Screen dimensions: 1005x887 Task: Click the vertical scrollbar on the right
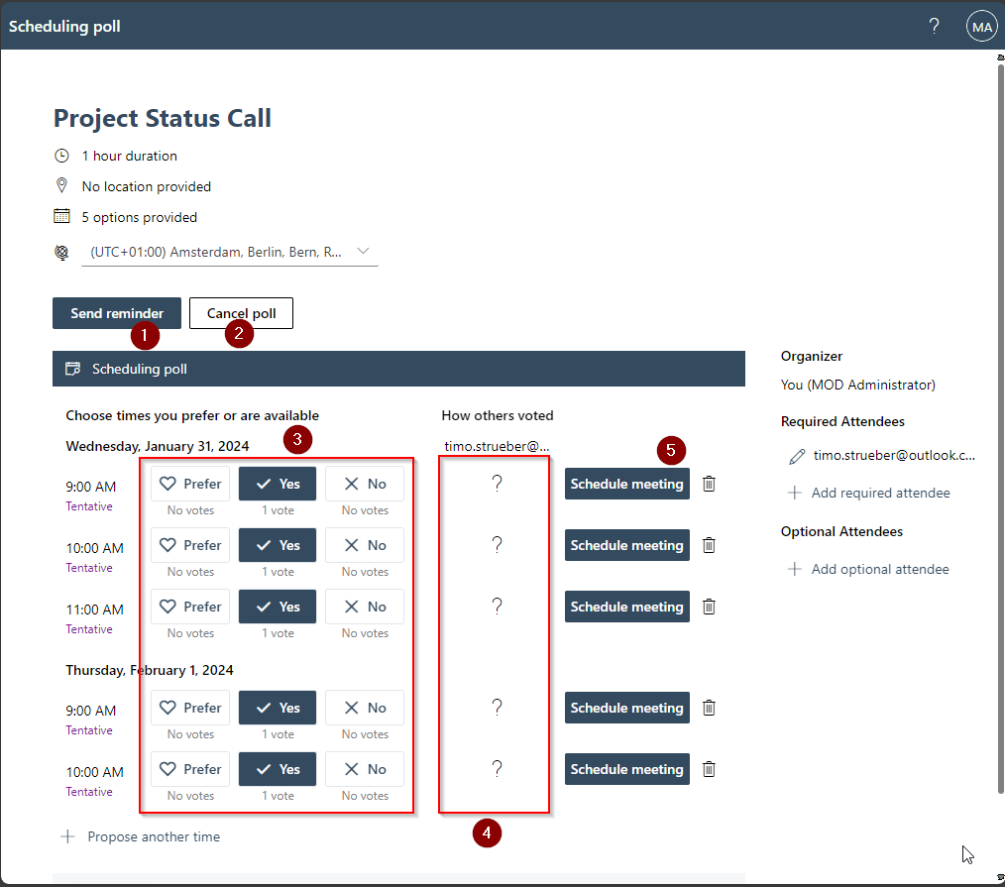click(x=999, y=396)
